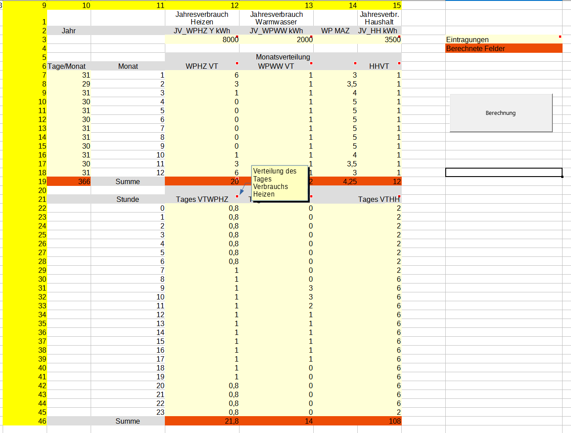This screenshot has width=571, height=433.
Task: Select the 29 days cell for month 2
Action: coord(69,84)
